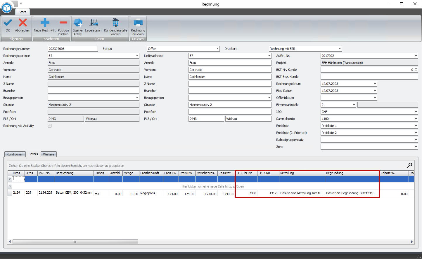Print invoice with Rechnung drucken icon
The image size is (422, 259).
[x=138, y=23]
